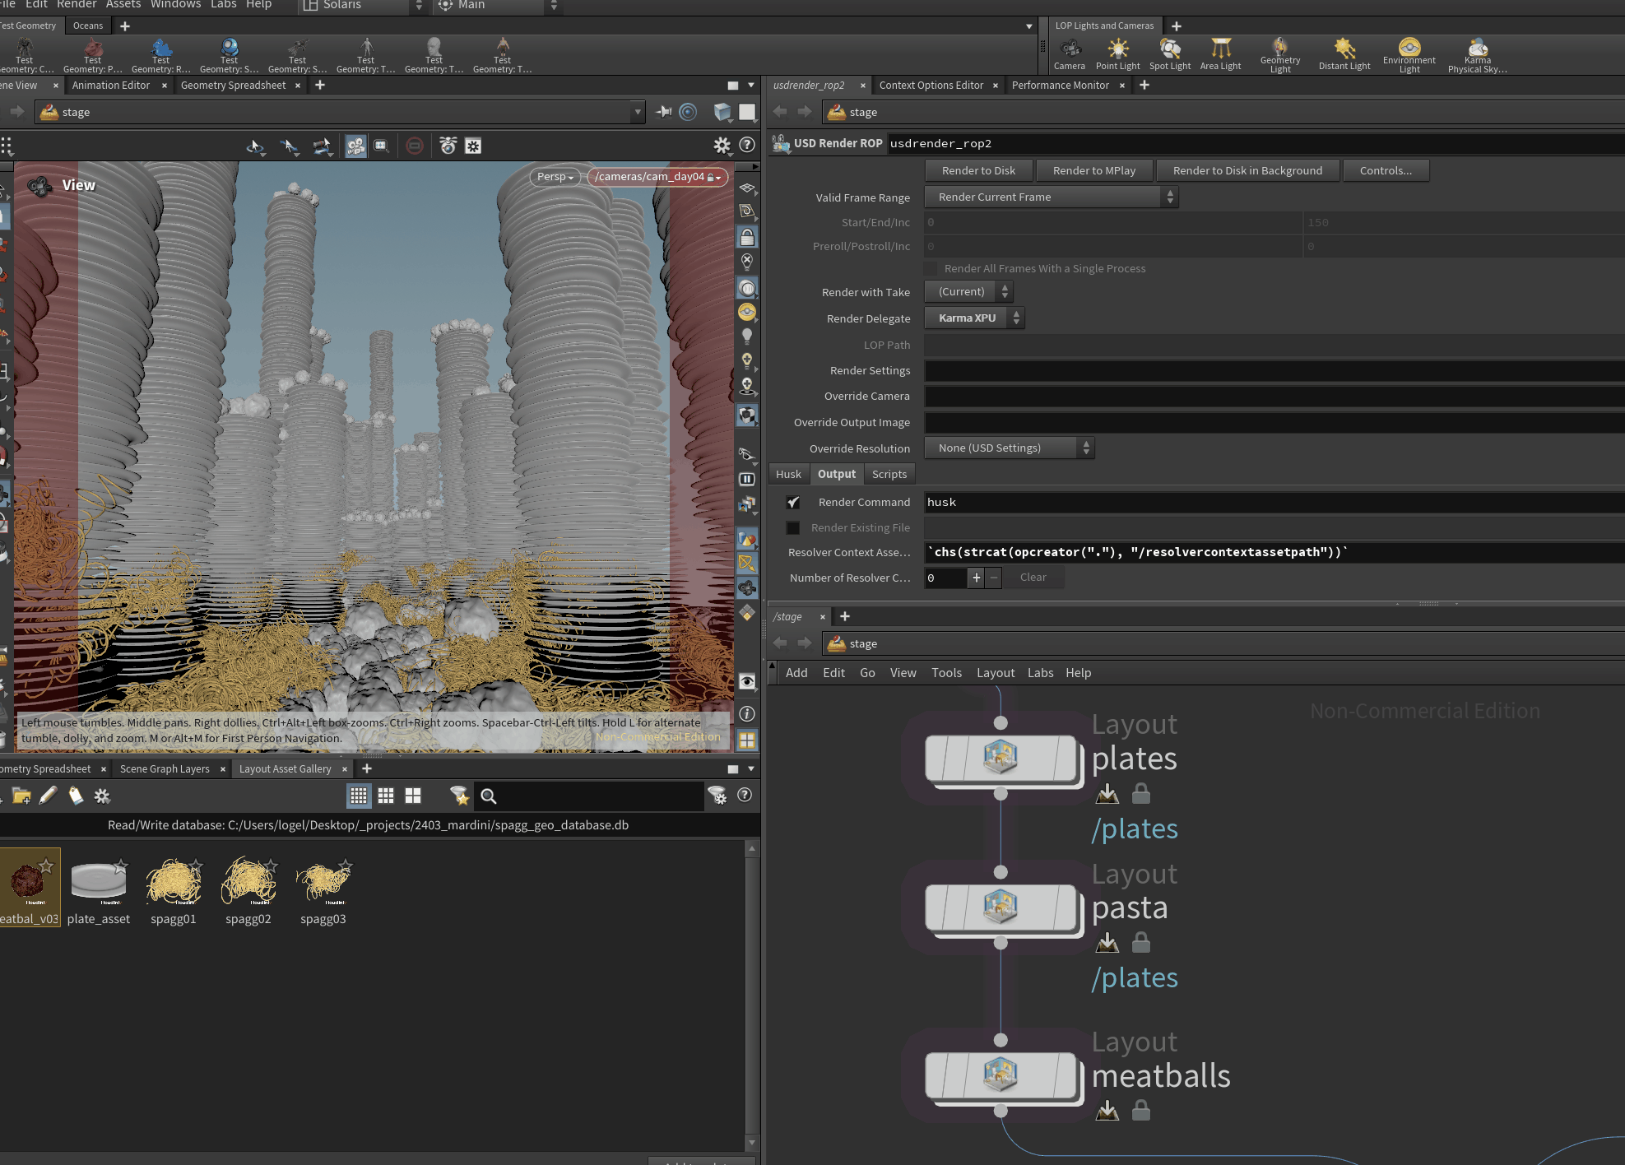Select the spagg02 asset thumbnail

(248, 890)
